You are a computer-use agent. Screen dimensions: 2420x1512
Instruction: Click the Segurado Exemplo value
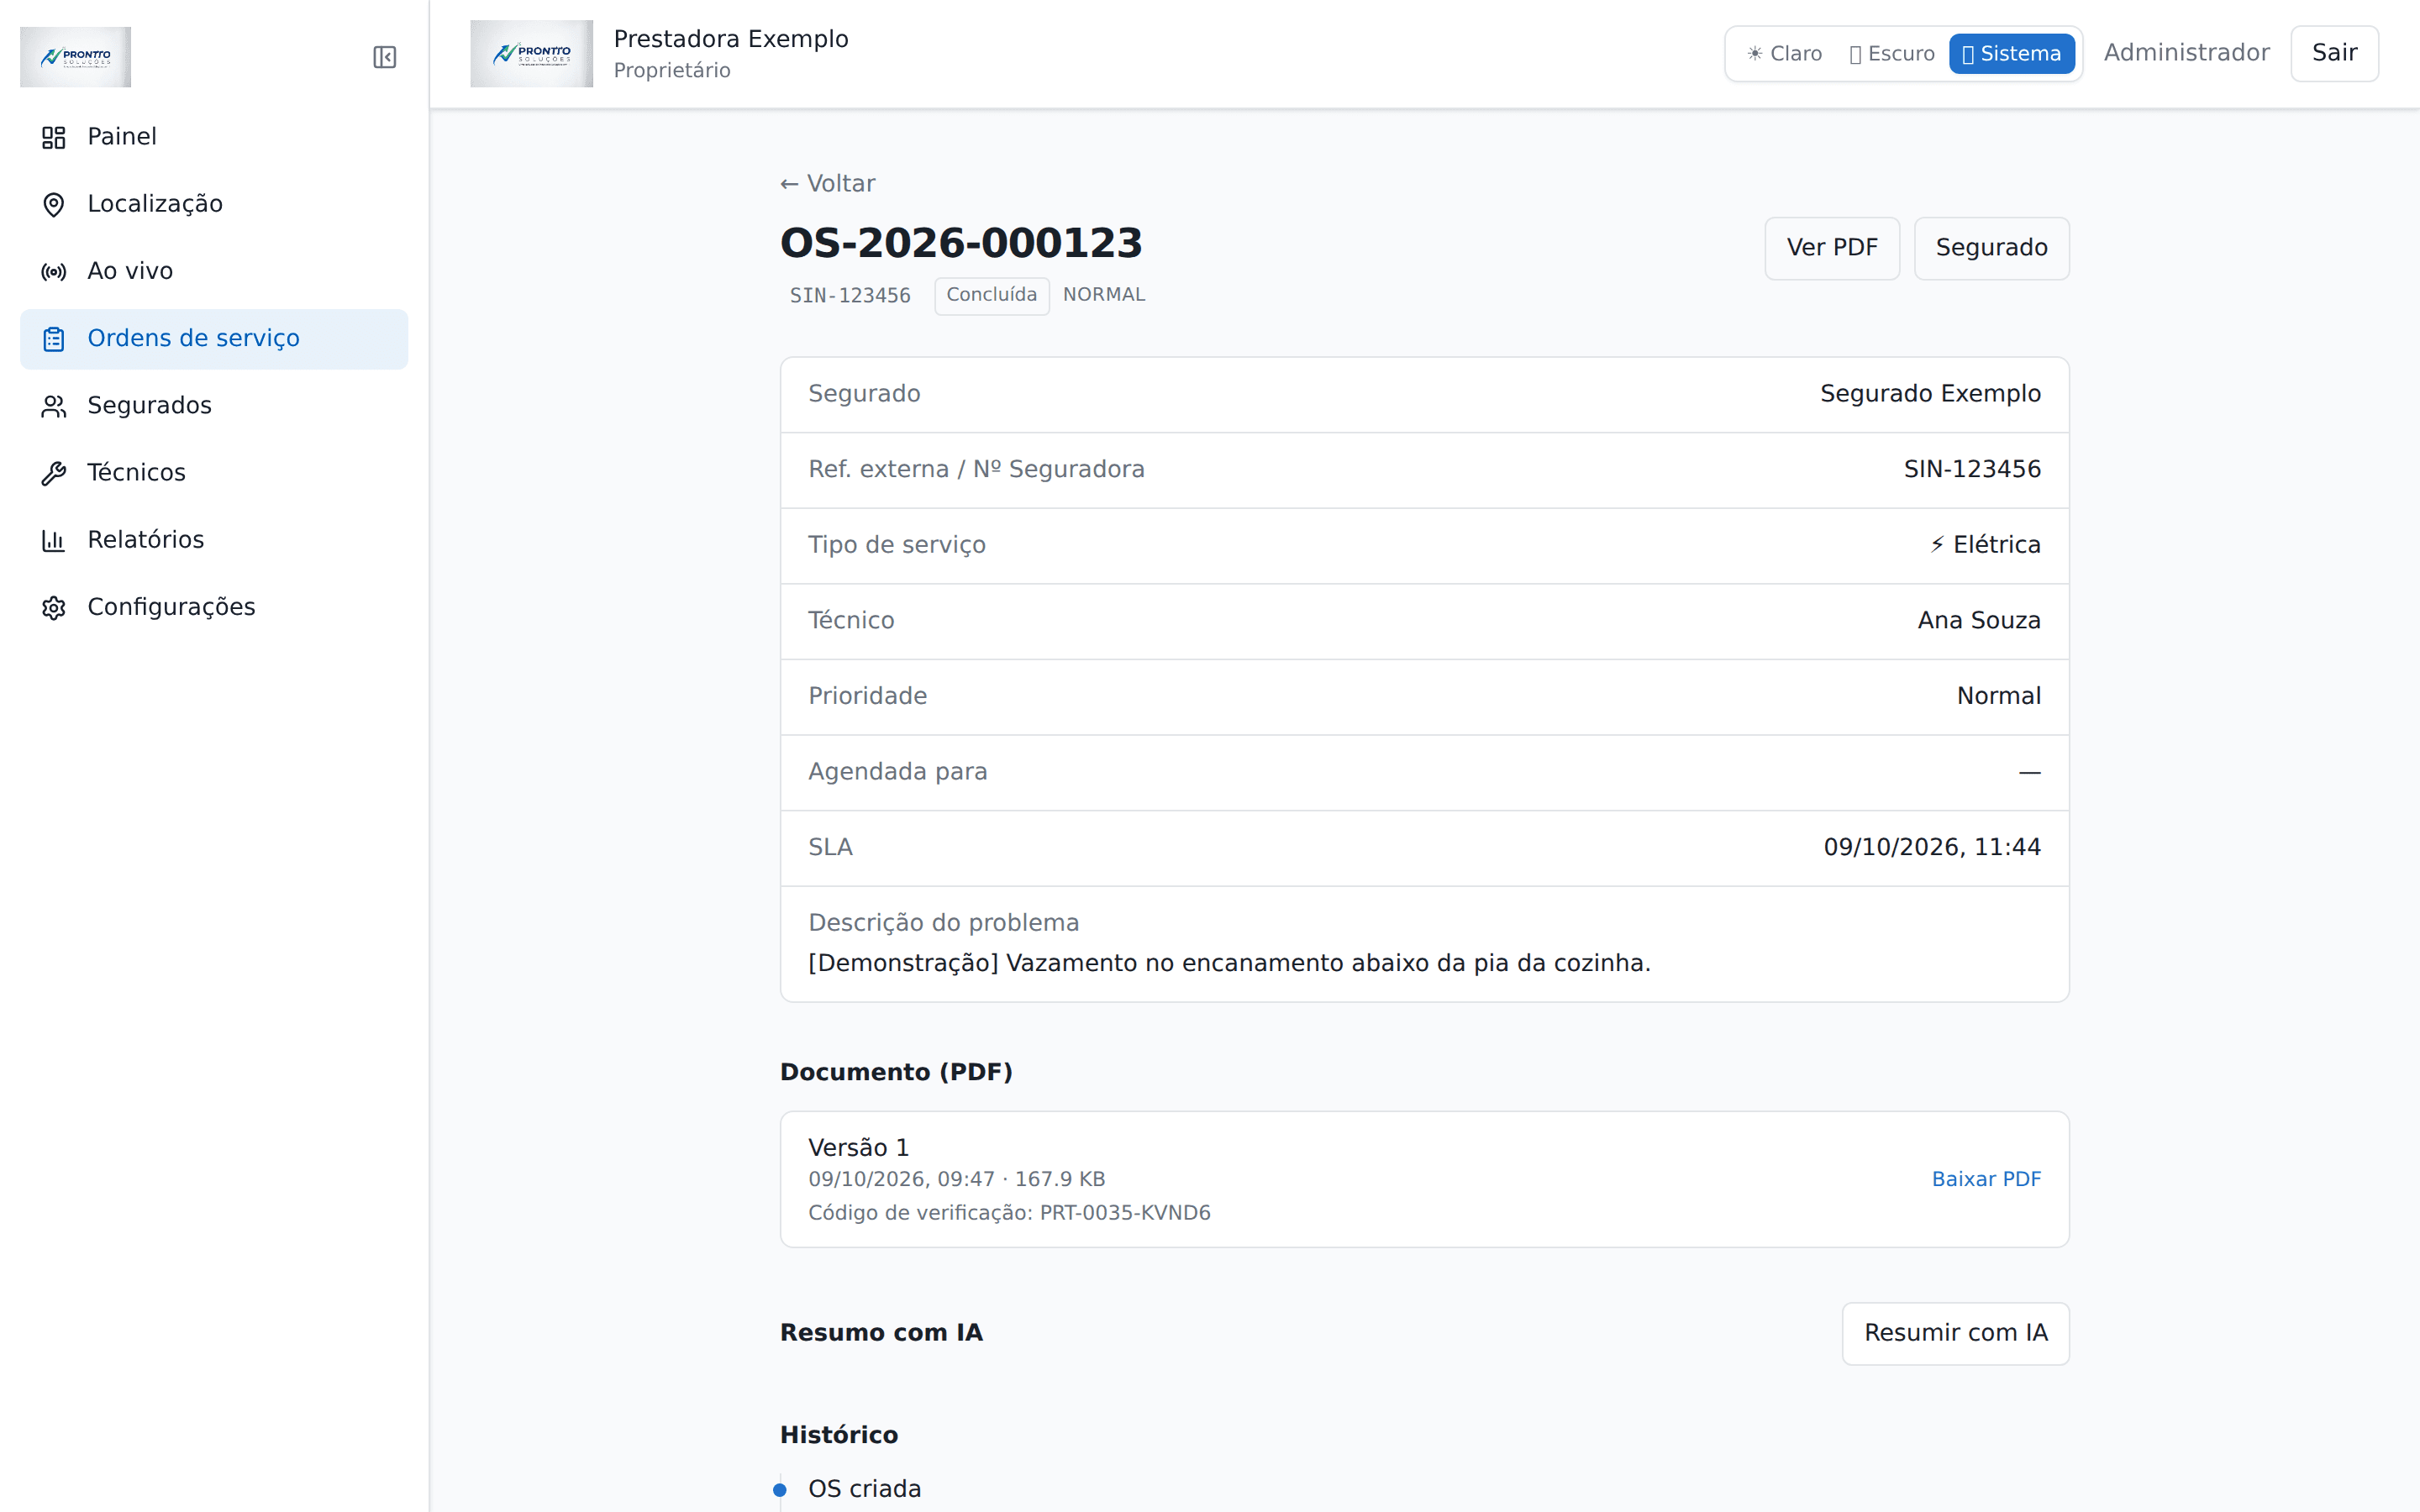(1930, 394)
